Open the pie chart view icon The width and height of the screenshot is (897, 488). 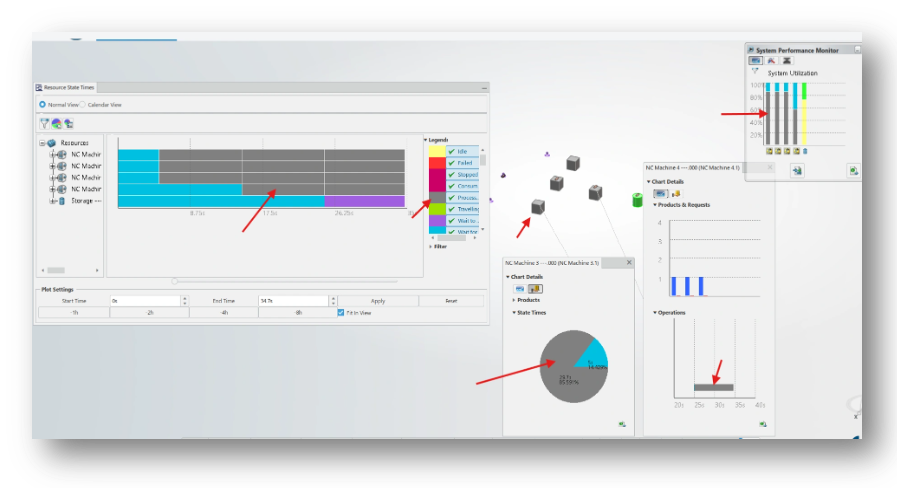pyautogui.click(x=56, y=123)
